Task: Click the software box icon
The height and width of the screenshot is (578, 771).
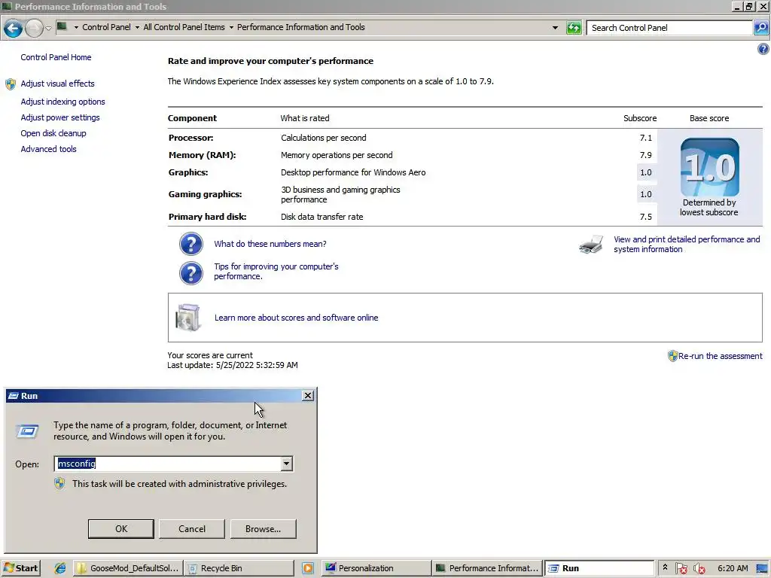Action: 187,318
